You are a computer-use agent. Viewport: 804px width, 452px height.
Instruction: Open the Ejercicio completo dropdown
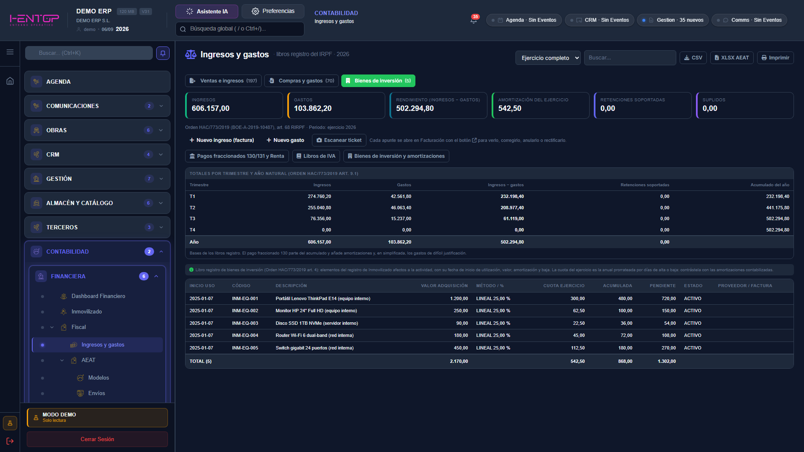point(548,58)
